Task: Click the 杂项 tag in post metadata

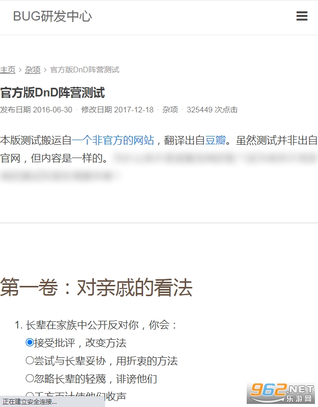Action: tap(170, 110)
